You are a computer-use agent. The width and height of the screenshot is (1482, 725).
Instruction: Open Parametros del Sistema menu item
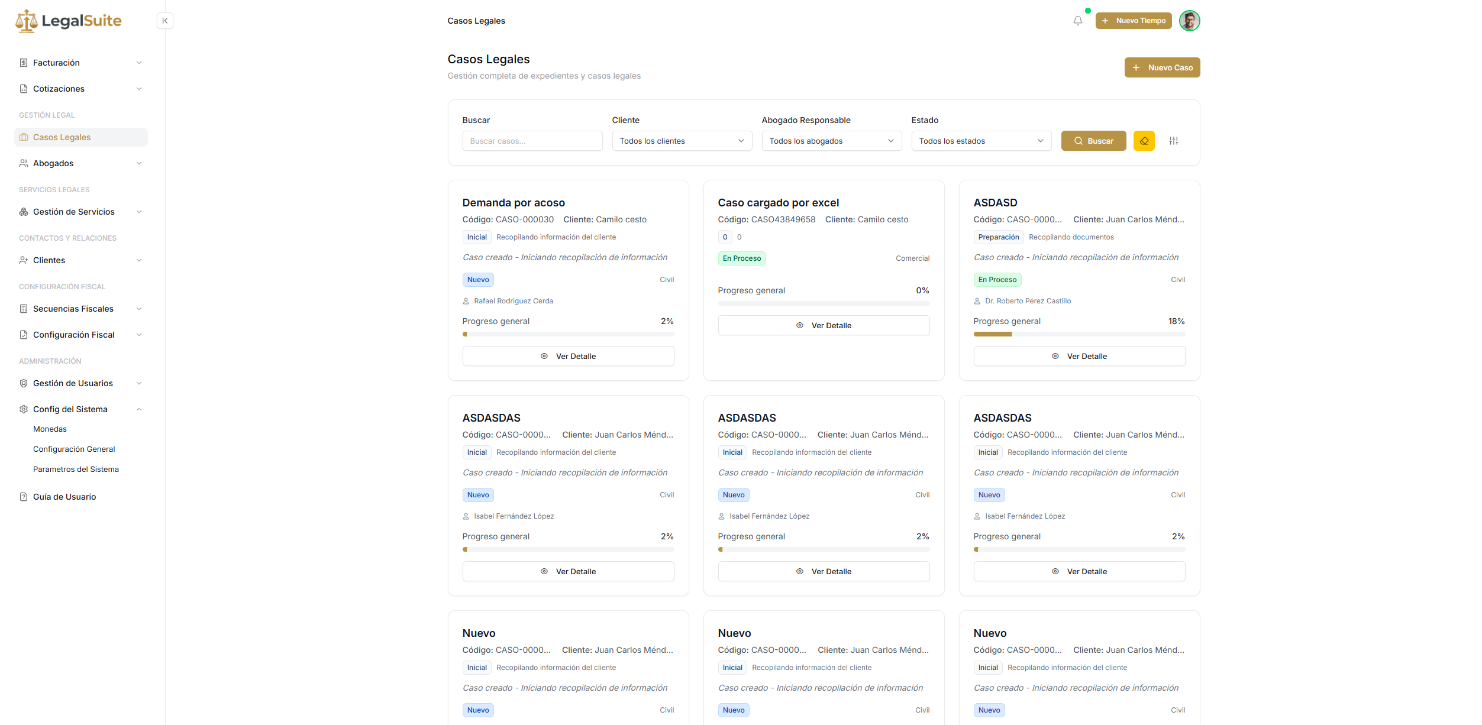point(76,470)
